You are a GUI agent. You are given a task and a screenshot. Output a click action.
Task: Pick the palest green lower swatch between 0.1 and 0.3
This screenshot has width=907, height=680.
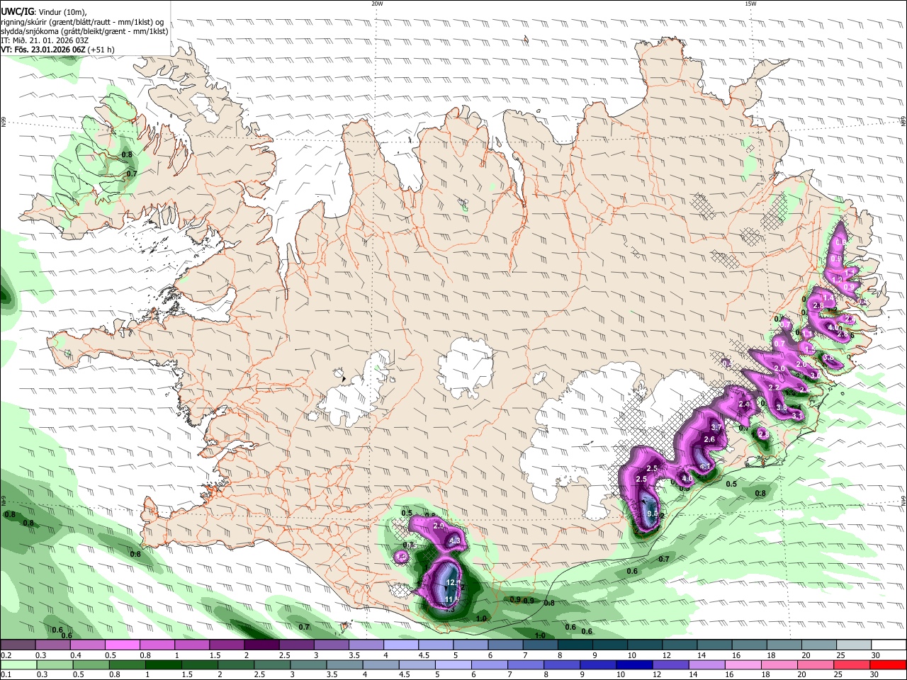[x=18, y=665]
